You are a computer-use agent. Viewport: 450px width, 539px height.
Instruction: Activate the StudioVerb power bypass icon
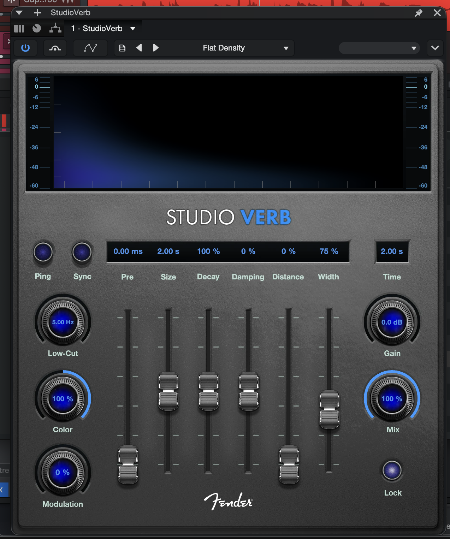click(25, 48)
